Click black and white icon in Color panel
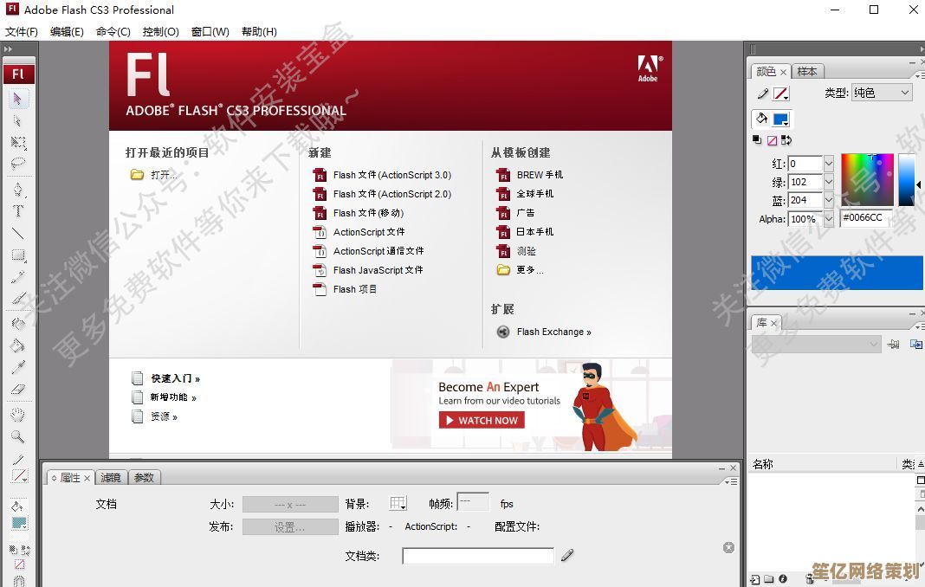Image resolution: width=925 pixels, height=587 pixels. (x=757, y=139)
